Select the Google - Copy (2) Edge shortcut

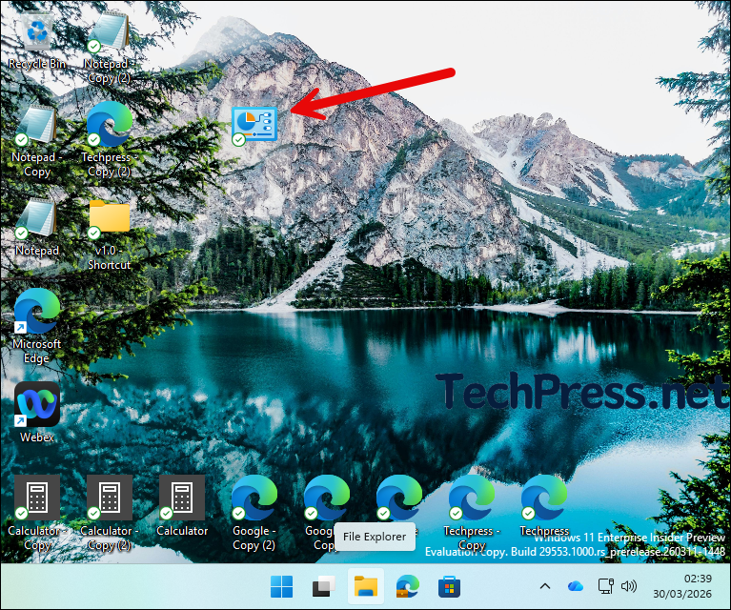coord(254,498)
